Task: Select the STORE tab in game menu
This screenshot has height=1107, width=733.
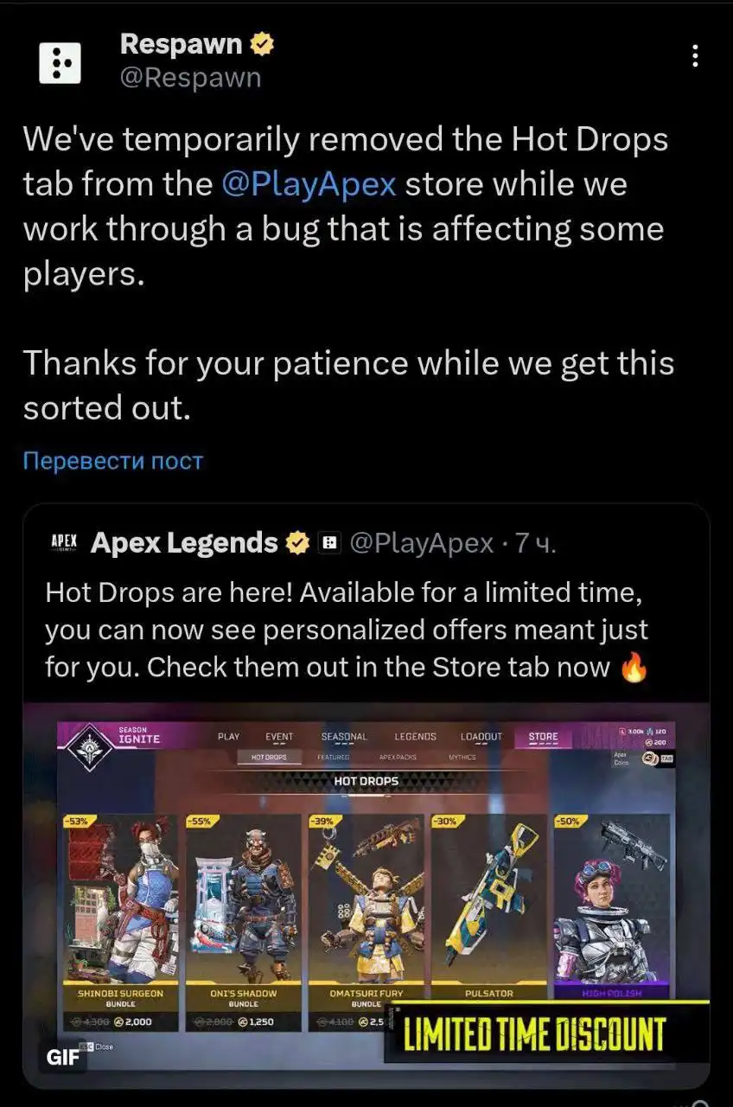Action: click(543, 737)
